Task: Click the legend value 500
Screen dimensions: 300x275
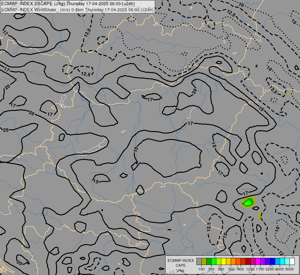Action: click(x=221, y=269)
